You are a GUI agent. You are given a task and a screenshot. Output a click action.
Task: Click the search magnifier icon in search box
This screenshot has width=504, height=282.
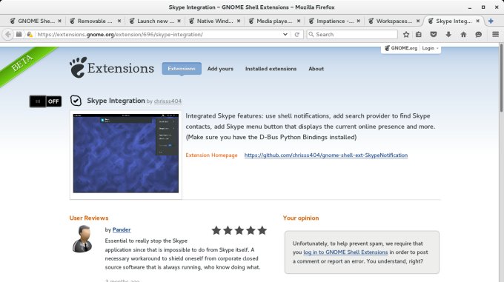tap(311, 34)
